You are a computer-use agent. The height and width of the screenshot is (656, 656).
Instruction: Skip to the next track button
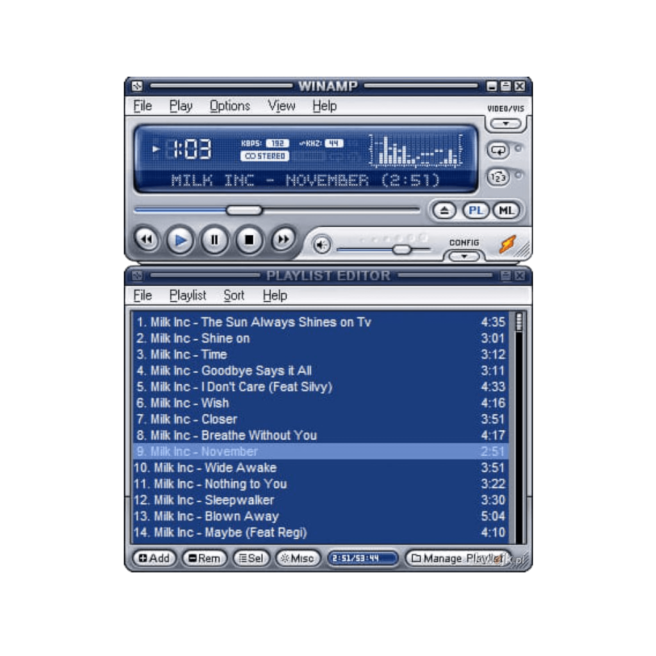click(x=283, y=239)
